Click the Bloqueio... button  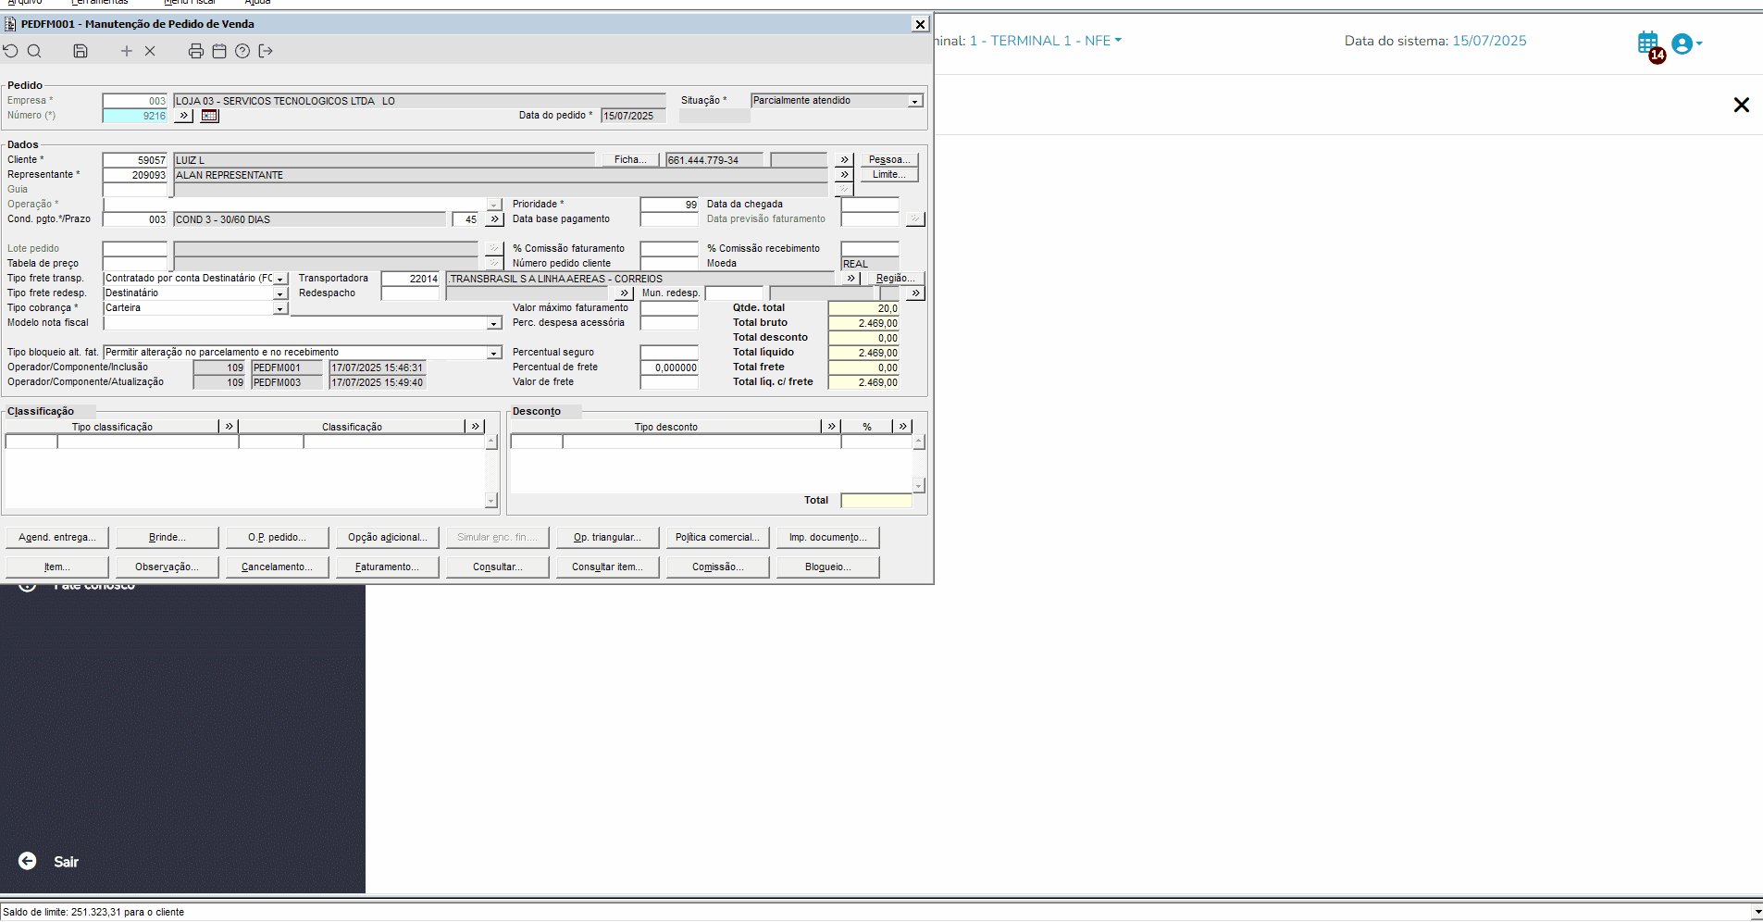(x=828, y=567)
